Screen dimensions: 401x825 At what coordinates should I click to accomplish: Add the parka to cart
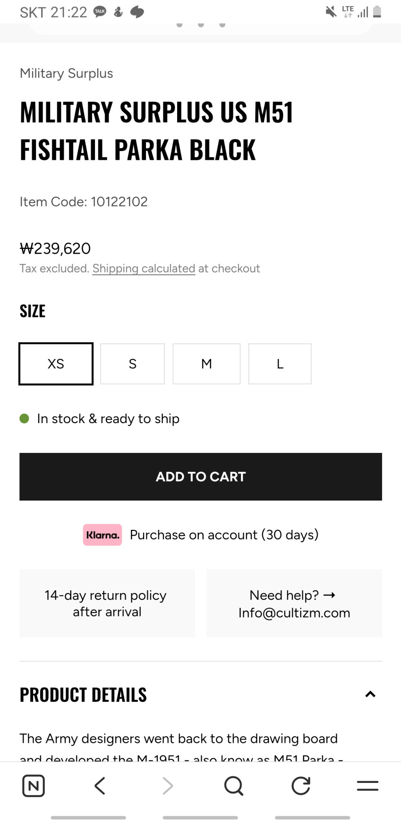point(201,476)
